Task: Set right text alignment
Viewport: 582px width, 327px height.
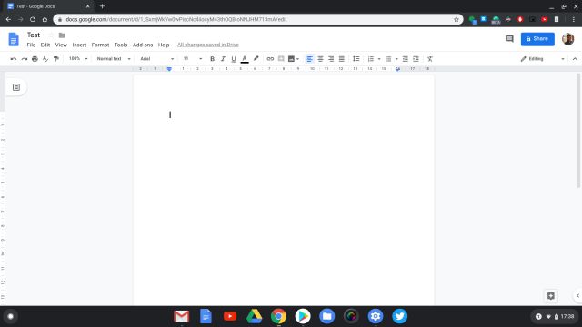Action: coord(331,59)
